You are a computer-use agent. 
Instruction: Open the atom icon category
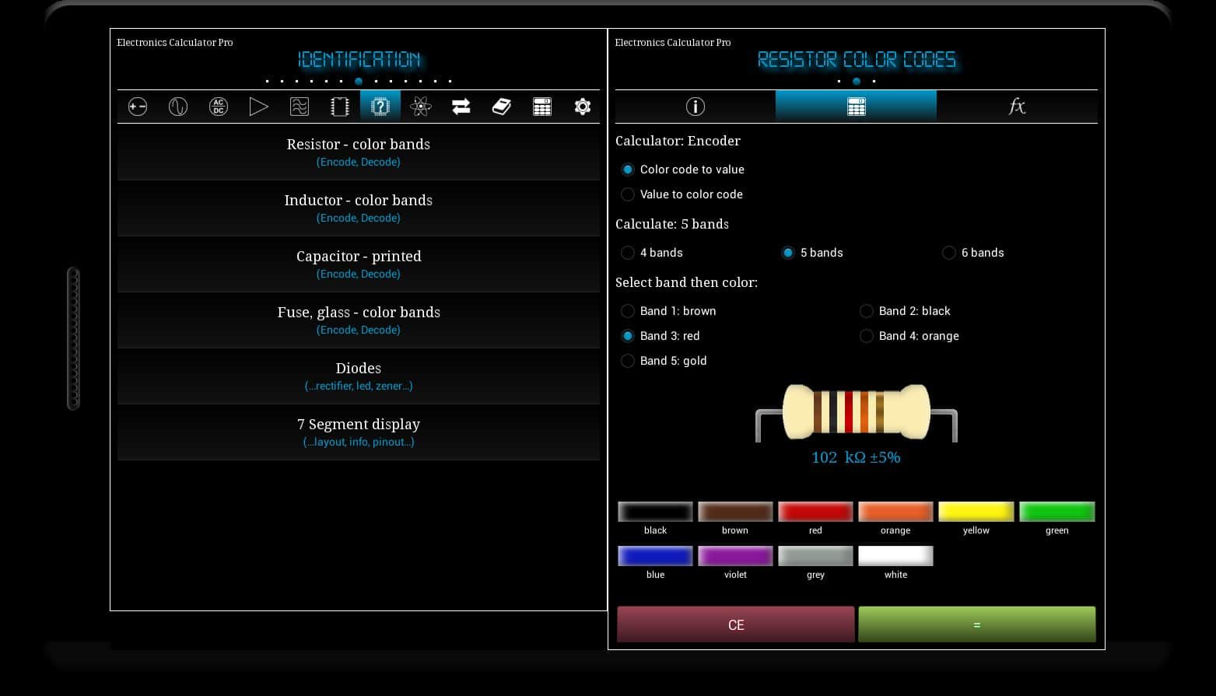(x=421, y=107)
